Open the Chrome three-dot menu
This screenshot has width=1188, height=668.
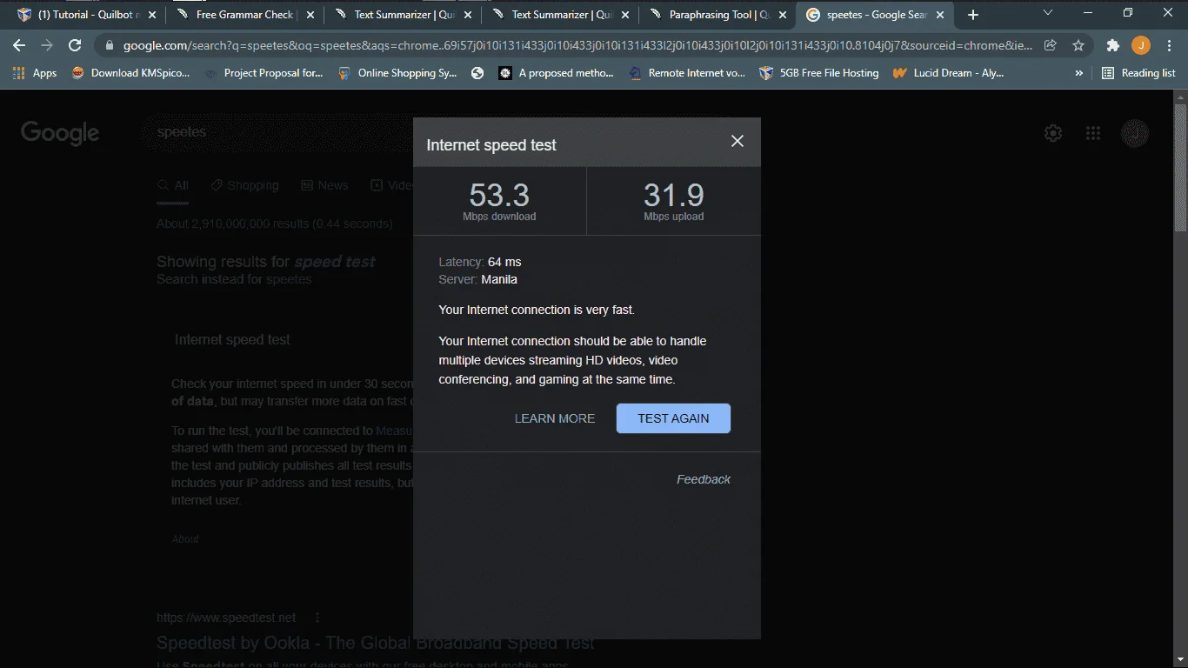click(1168, 45)
